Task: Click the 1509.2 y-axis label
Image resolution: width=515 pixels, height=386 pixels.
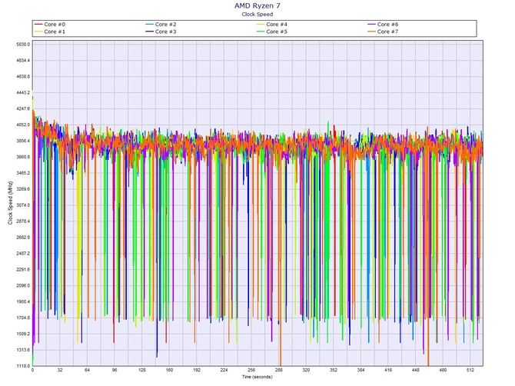Action: pos(23,334)
